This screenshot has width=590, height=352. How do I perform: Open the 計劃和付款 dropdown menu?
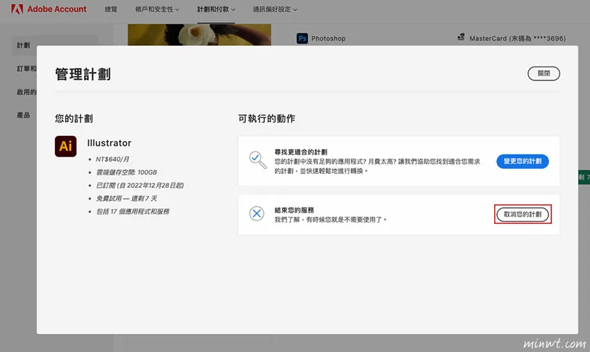216,10
